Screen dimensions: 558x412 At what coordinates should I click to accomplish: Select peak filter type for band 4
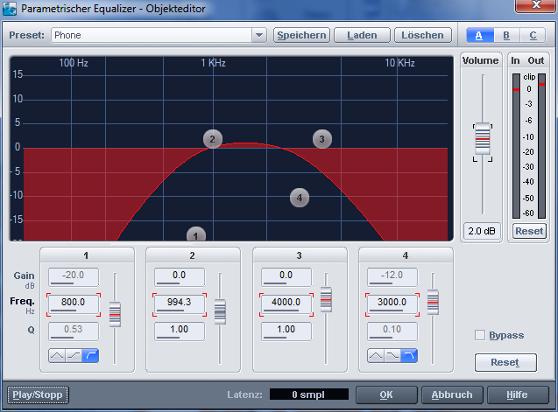click(x=376, y=355)
